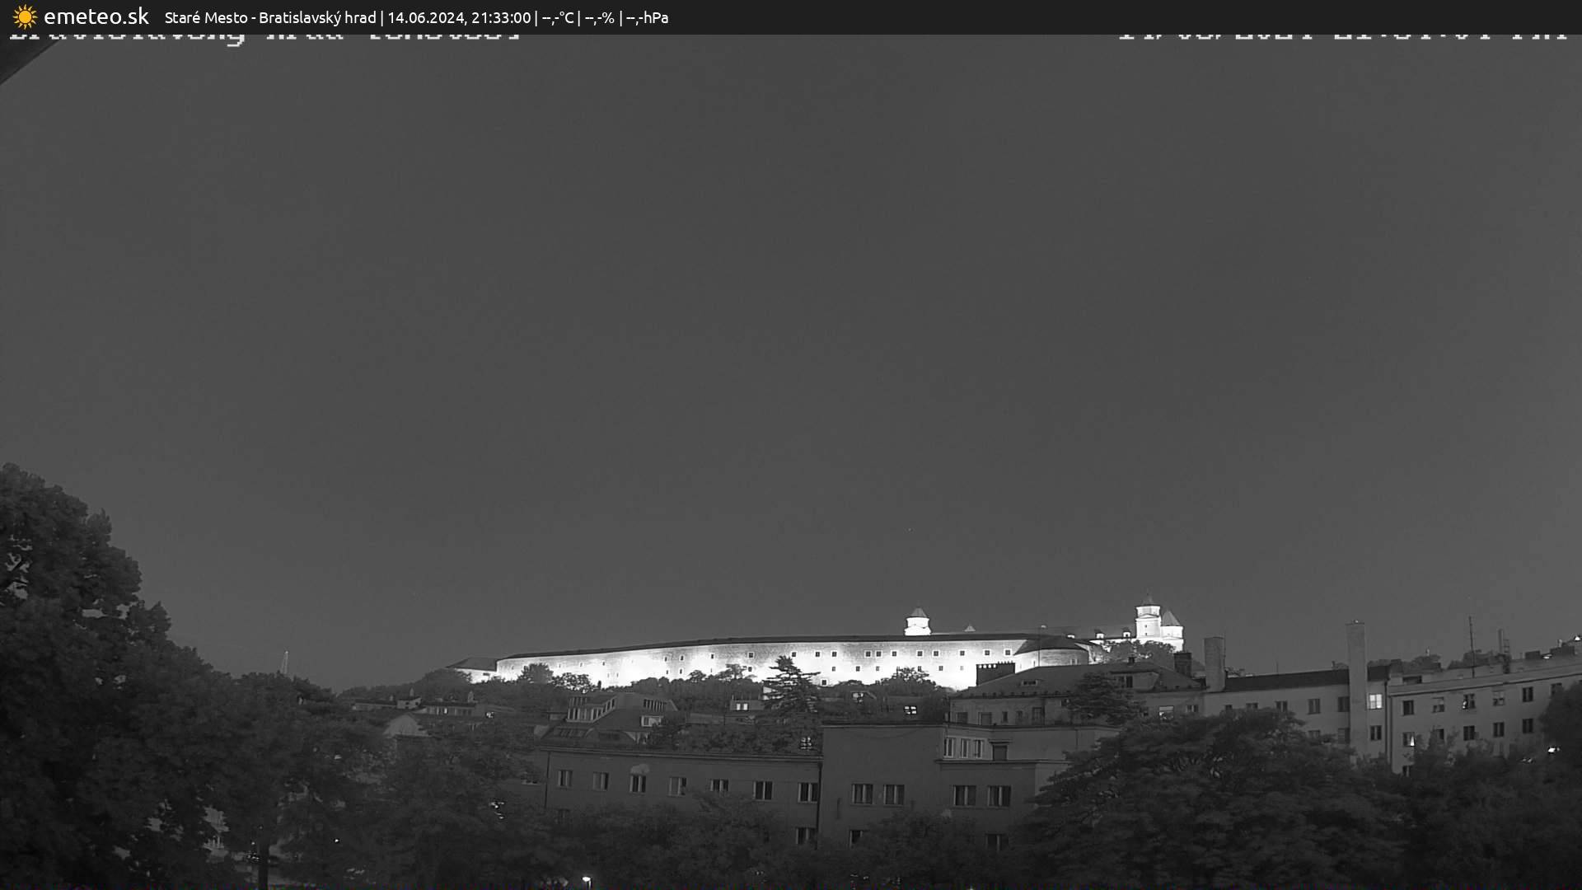The image size is (1582, 890).
Task: Click the pressure hPa reading
Action: coord(648,17)
